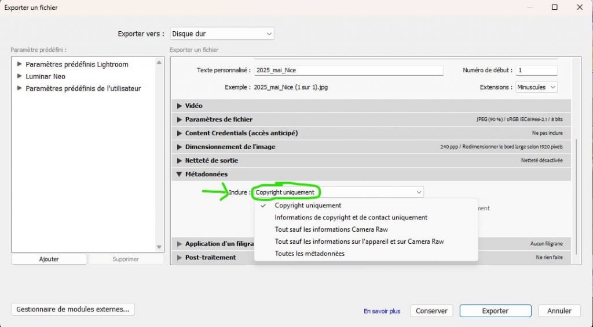593x327 pixels.
Task: Expand the Vidéo section triangle
Action: click(x=180, y=106)
